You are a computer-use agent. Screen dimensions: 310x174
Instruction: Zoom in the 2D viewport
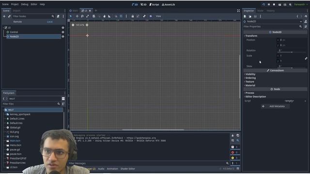coord(87,25)
